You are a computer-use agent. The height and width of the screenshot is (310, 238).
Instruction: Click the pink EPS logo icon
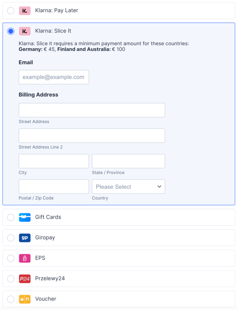pos(25,258)
